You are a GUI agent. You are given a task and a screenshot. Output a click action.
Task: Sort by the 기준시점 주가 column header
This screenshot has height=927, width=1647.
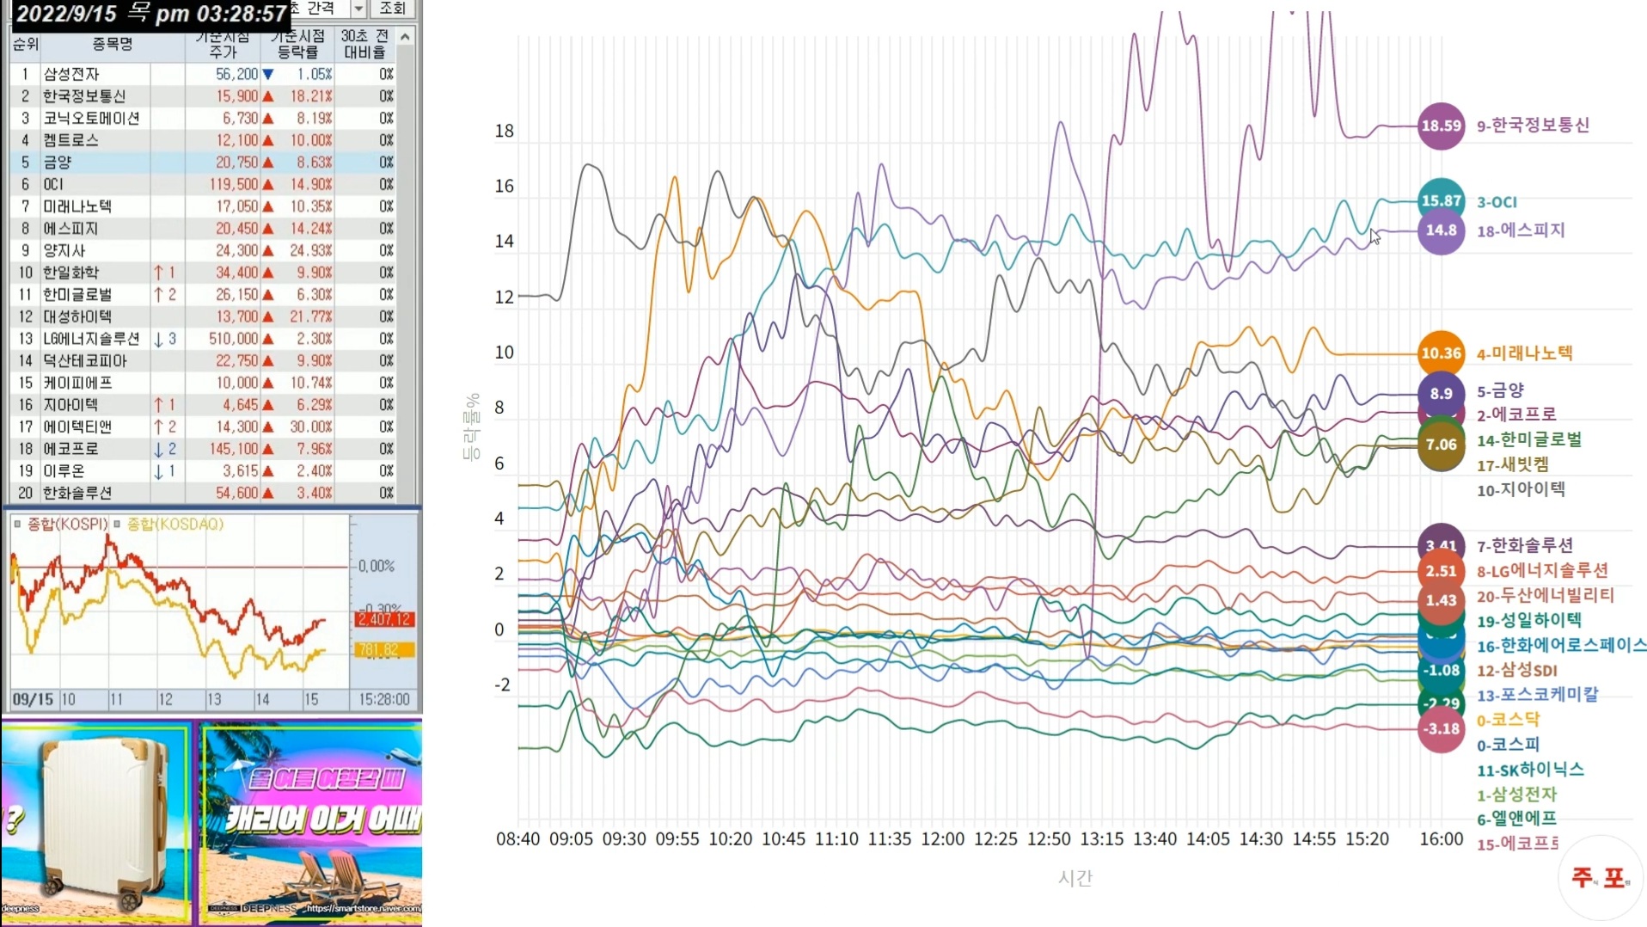[x=223, y=44]
